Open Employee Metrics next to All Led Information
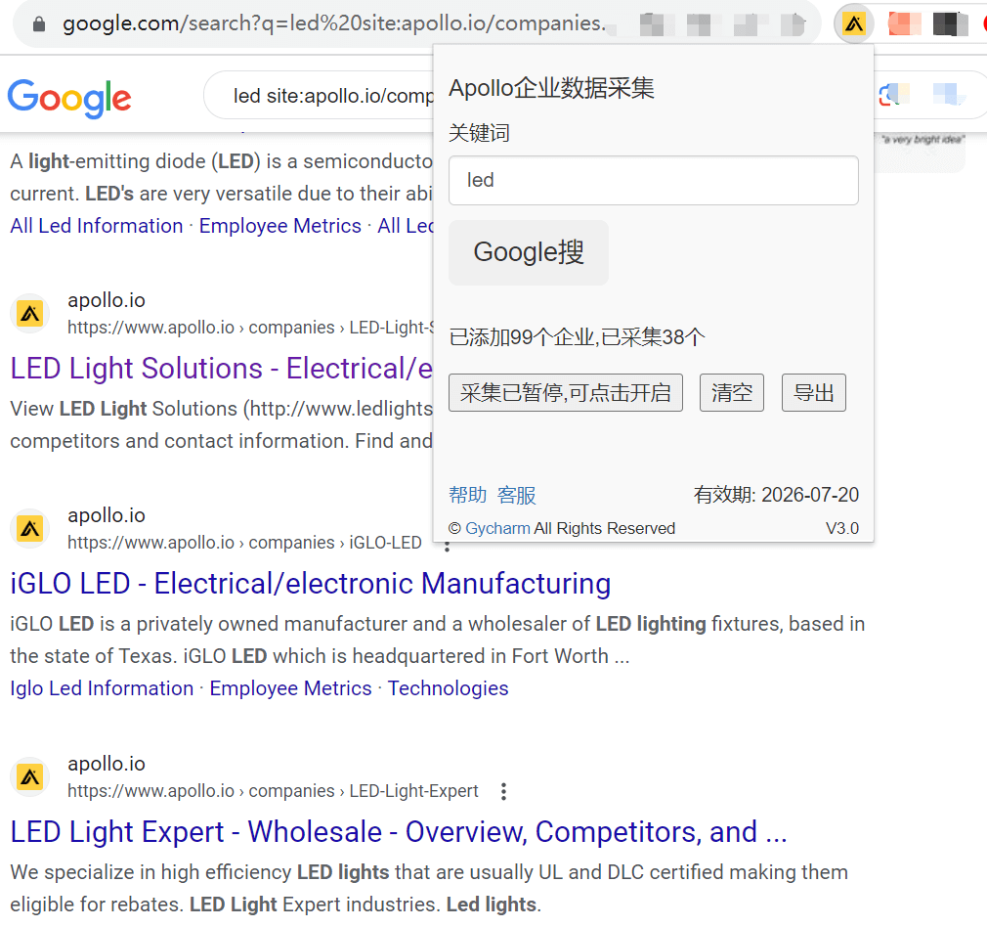The image size is (987, 927). tap(280, 226)
